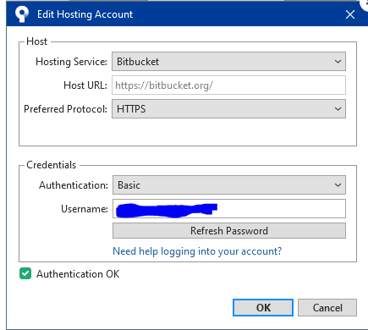This screenshot has width=368, height=330.
Task: Click the 'Preferred Protocol:' field label
Action: coord(65,109)
